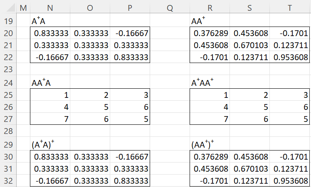Click cell N27 containing 7
The width and height of the screenshot is (311, 187).
coord(50,119)
